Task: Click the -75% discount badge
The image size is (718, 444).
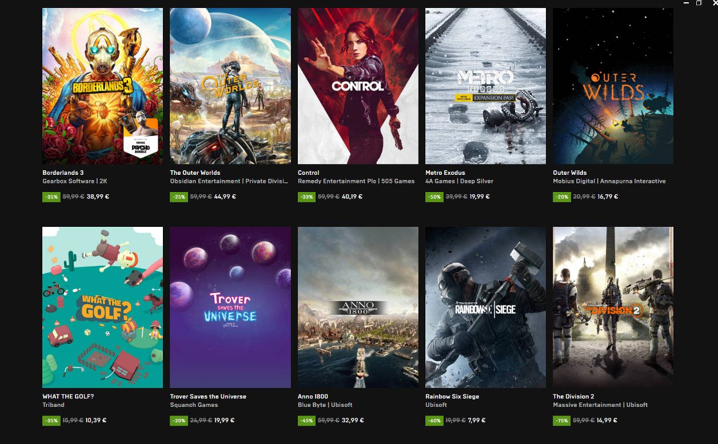Action: pos(561,421)
